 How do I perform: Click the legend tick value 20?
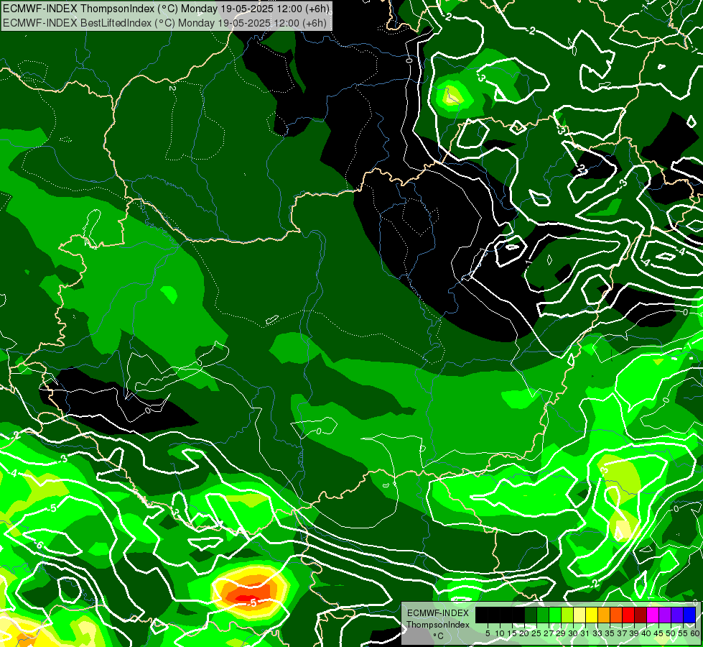pos(525,633)
